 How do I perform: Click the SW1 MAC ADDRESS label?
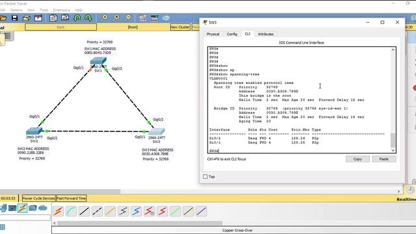click(99, 49)
